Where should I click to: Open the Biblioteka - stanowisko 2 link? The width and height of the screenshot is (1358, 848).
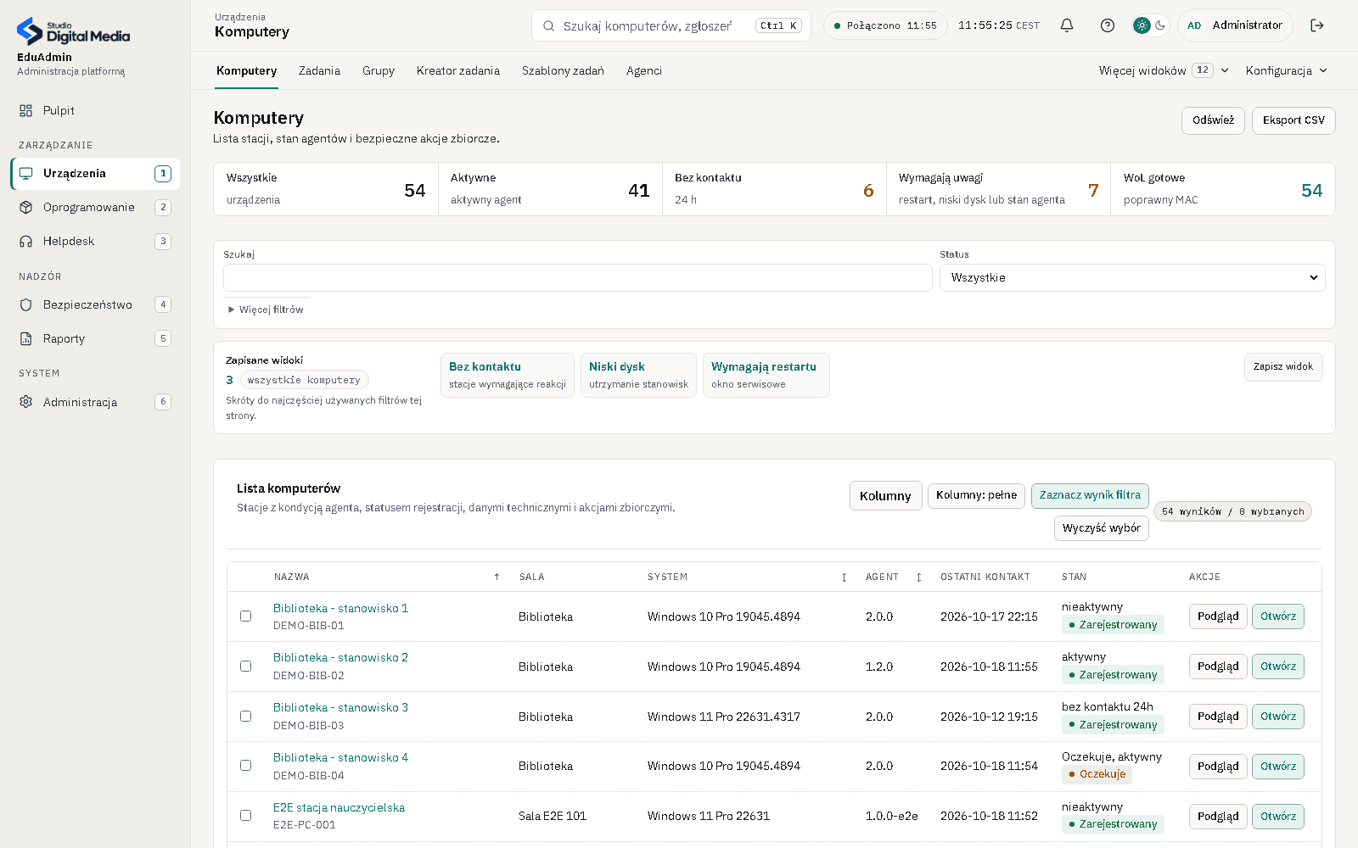(x=340, y=657)
